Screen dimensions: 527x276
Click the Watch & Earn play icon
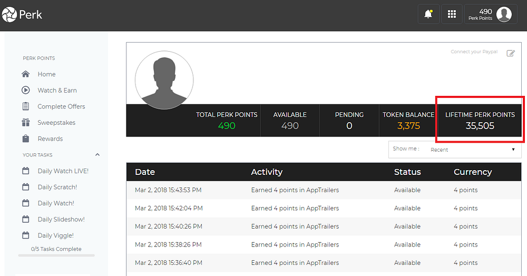(26, 90)
